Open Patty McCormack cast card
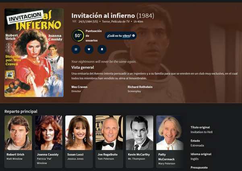 click(x=170, y=142)
